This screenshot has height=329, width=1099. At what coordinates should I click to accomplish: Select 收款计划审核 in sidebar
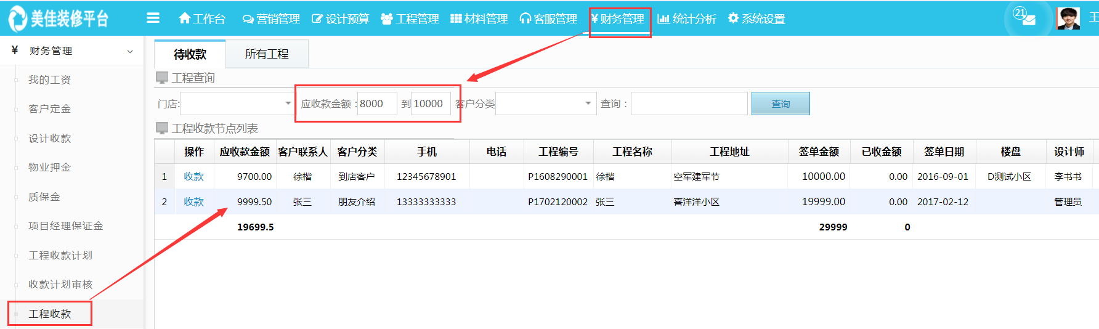coord(60,284)
